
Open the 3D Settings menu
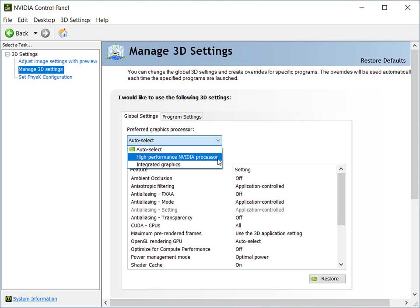coord(76,20)
